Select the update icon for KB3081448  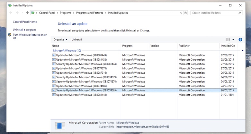[x=54, y=95]
